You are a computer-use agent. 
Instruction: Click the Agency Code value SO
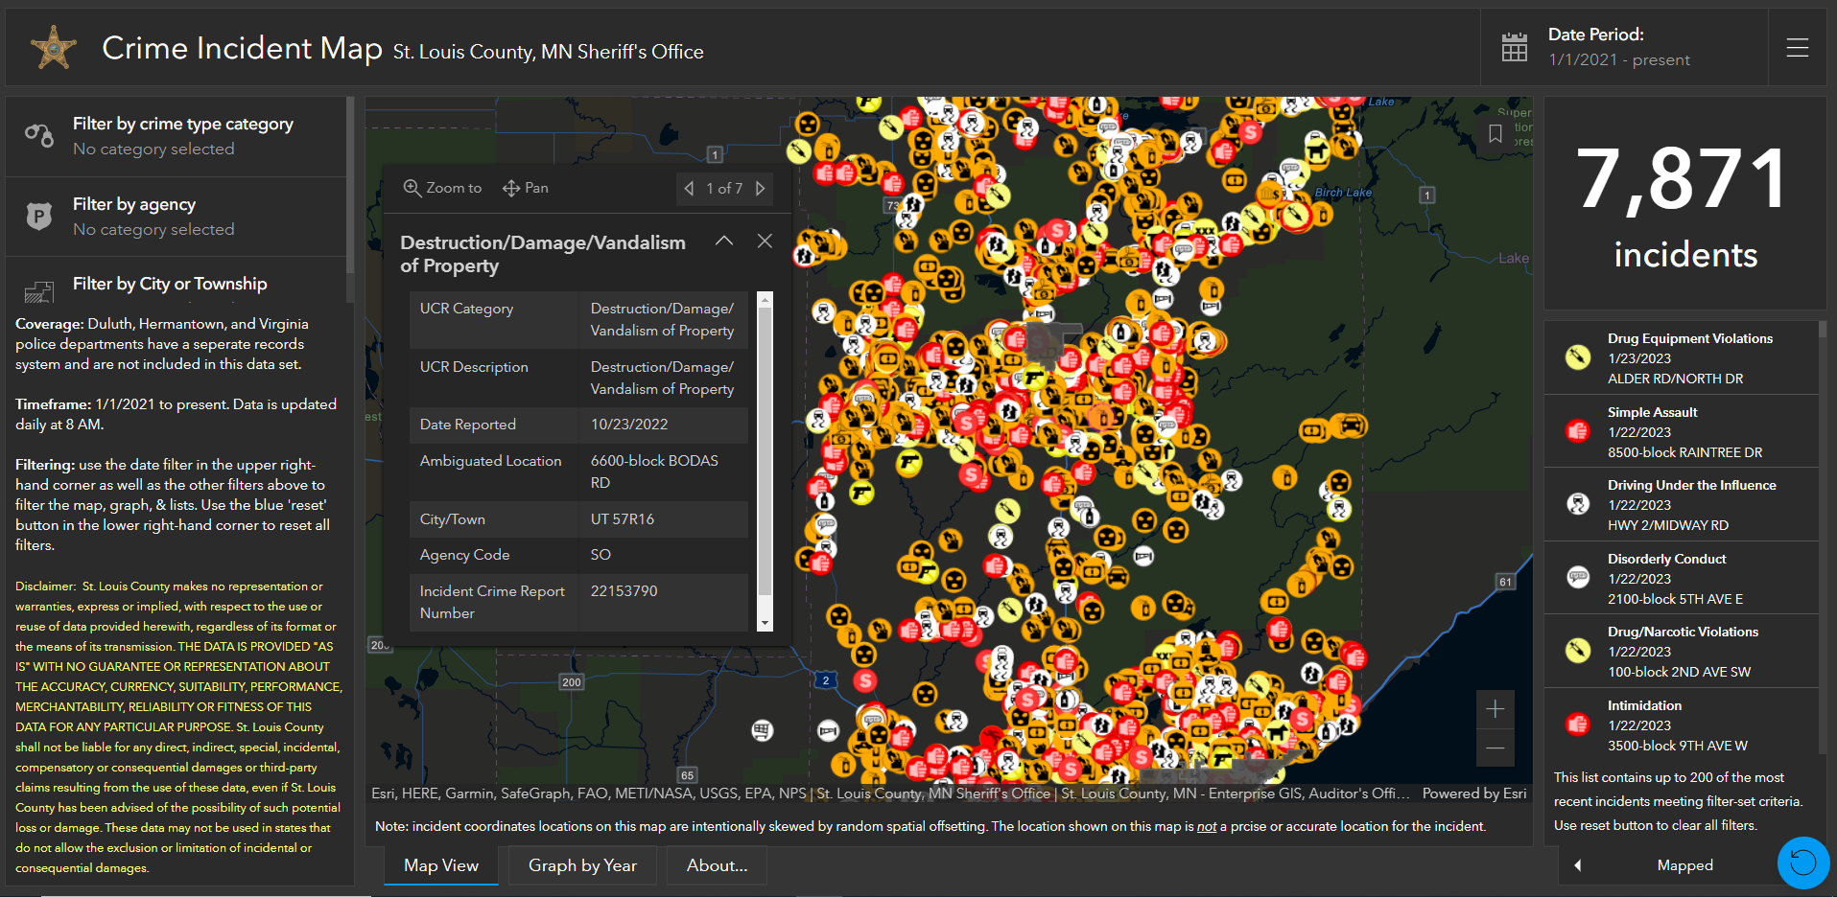[x=601, y=555]
